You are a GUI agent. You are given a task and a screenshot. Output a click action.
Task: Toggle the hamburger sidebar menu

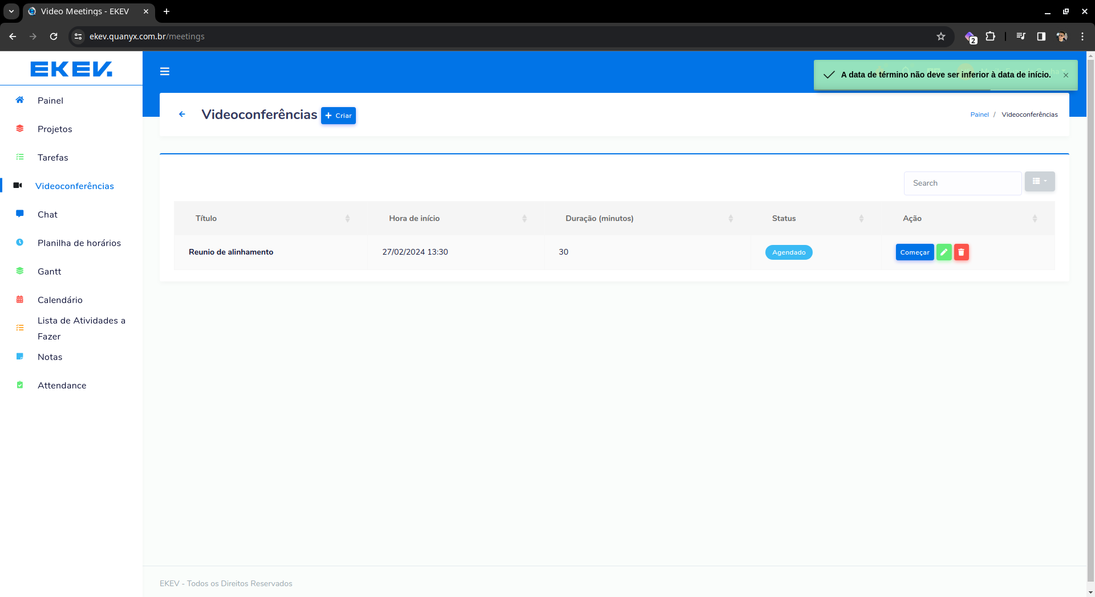165,72
